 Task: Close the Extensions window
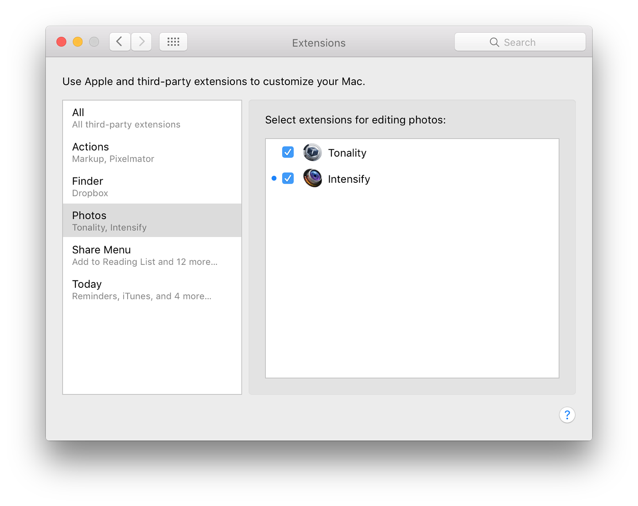click(62, 42)
